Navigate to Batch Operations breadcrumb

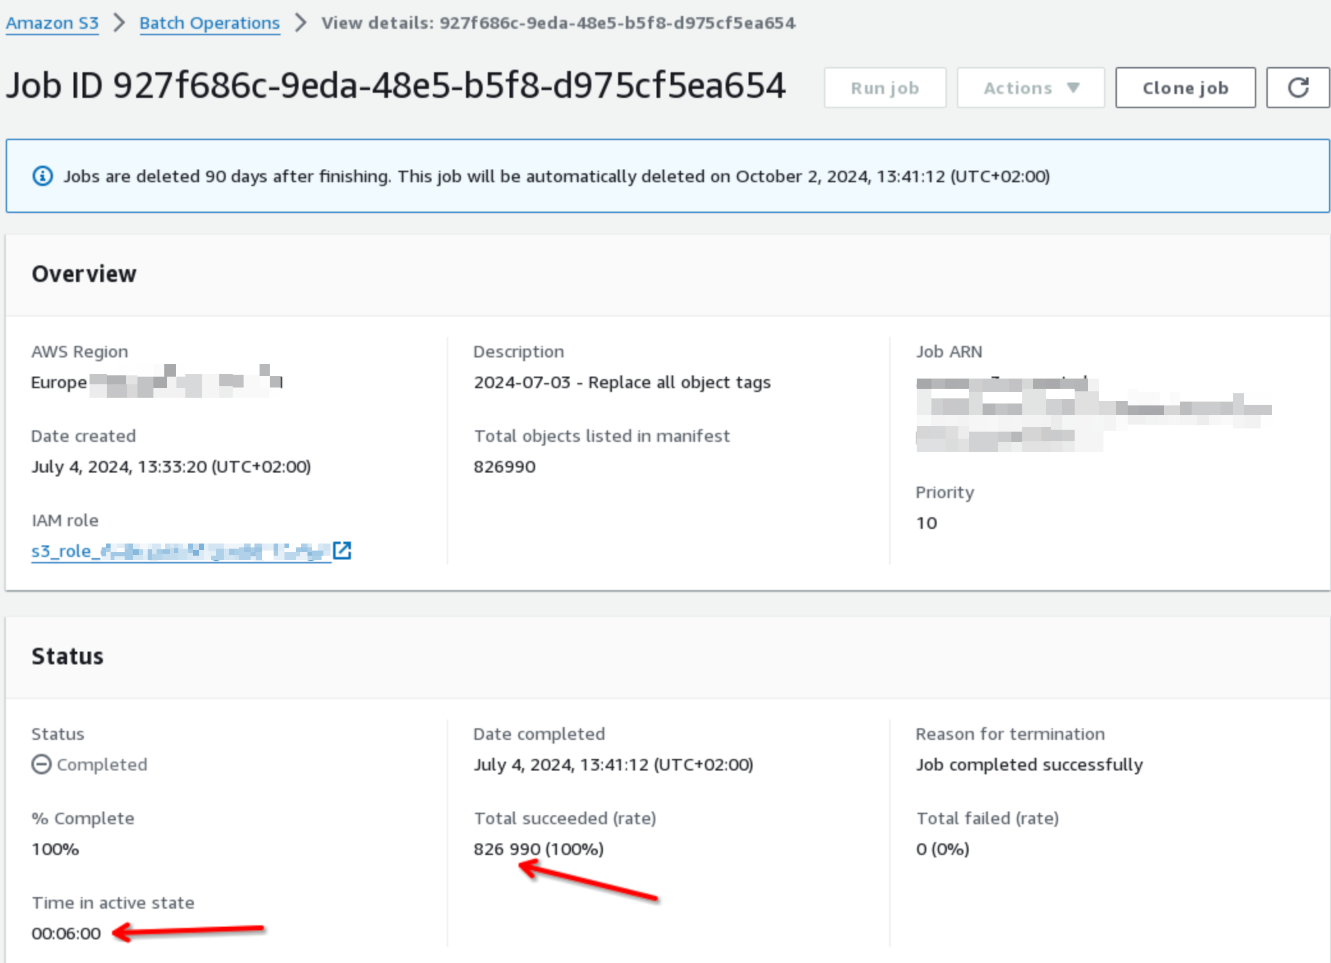tap(210, 23)
